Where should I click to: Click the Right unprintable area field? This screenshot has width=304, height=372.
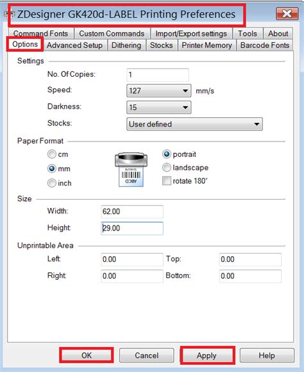coord(132,276)
